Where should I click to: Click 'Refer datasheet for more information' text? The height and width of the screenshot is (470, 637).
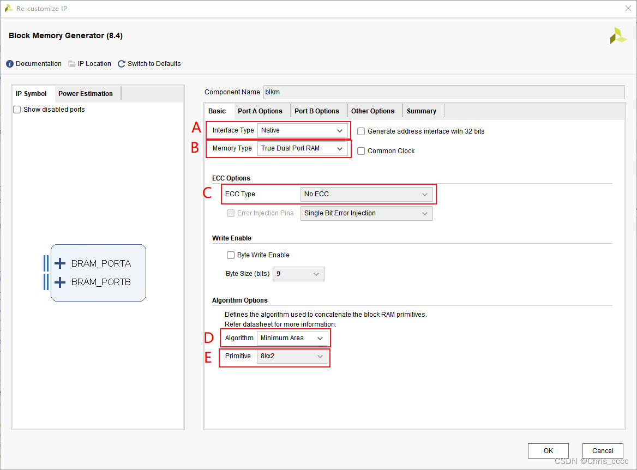click(280, 324)
